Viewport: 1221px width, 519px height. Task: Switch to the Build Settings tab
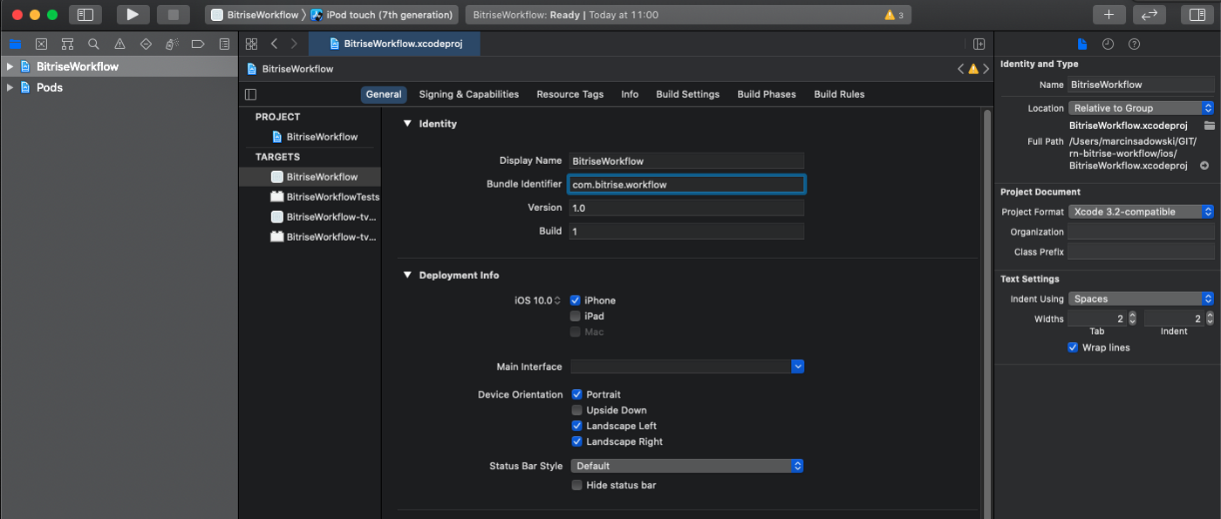687,94
